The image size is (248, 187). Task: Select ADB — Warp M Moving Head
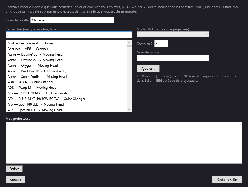[x=66, y=88]
